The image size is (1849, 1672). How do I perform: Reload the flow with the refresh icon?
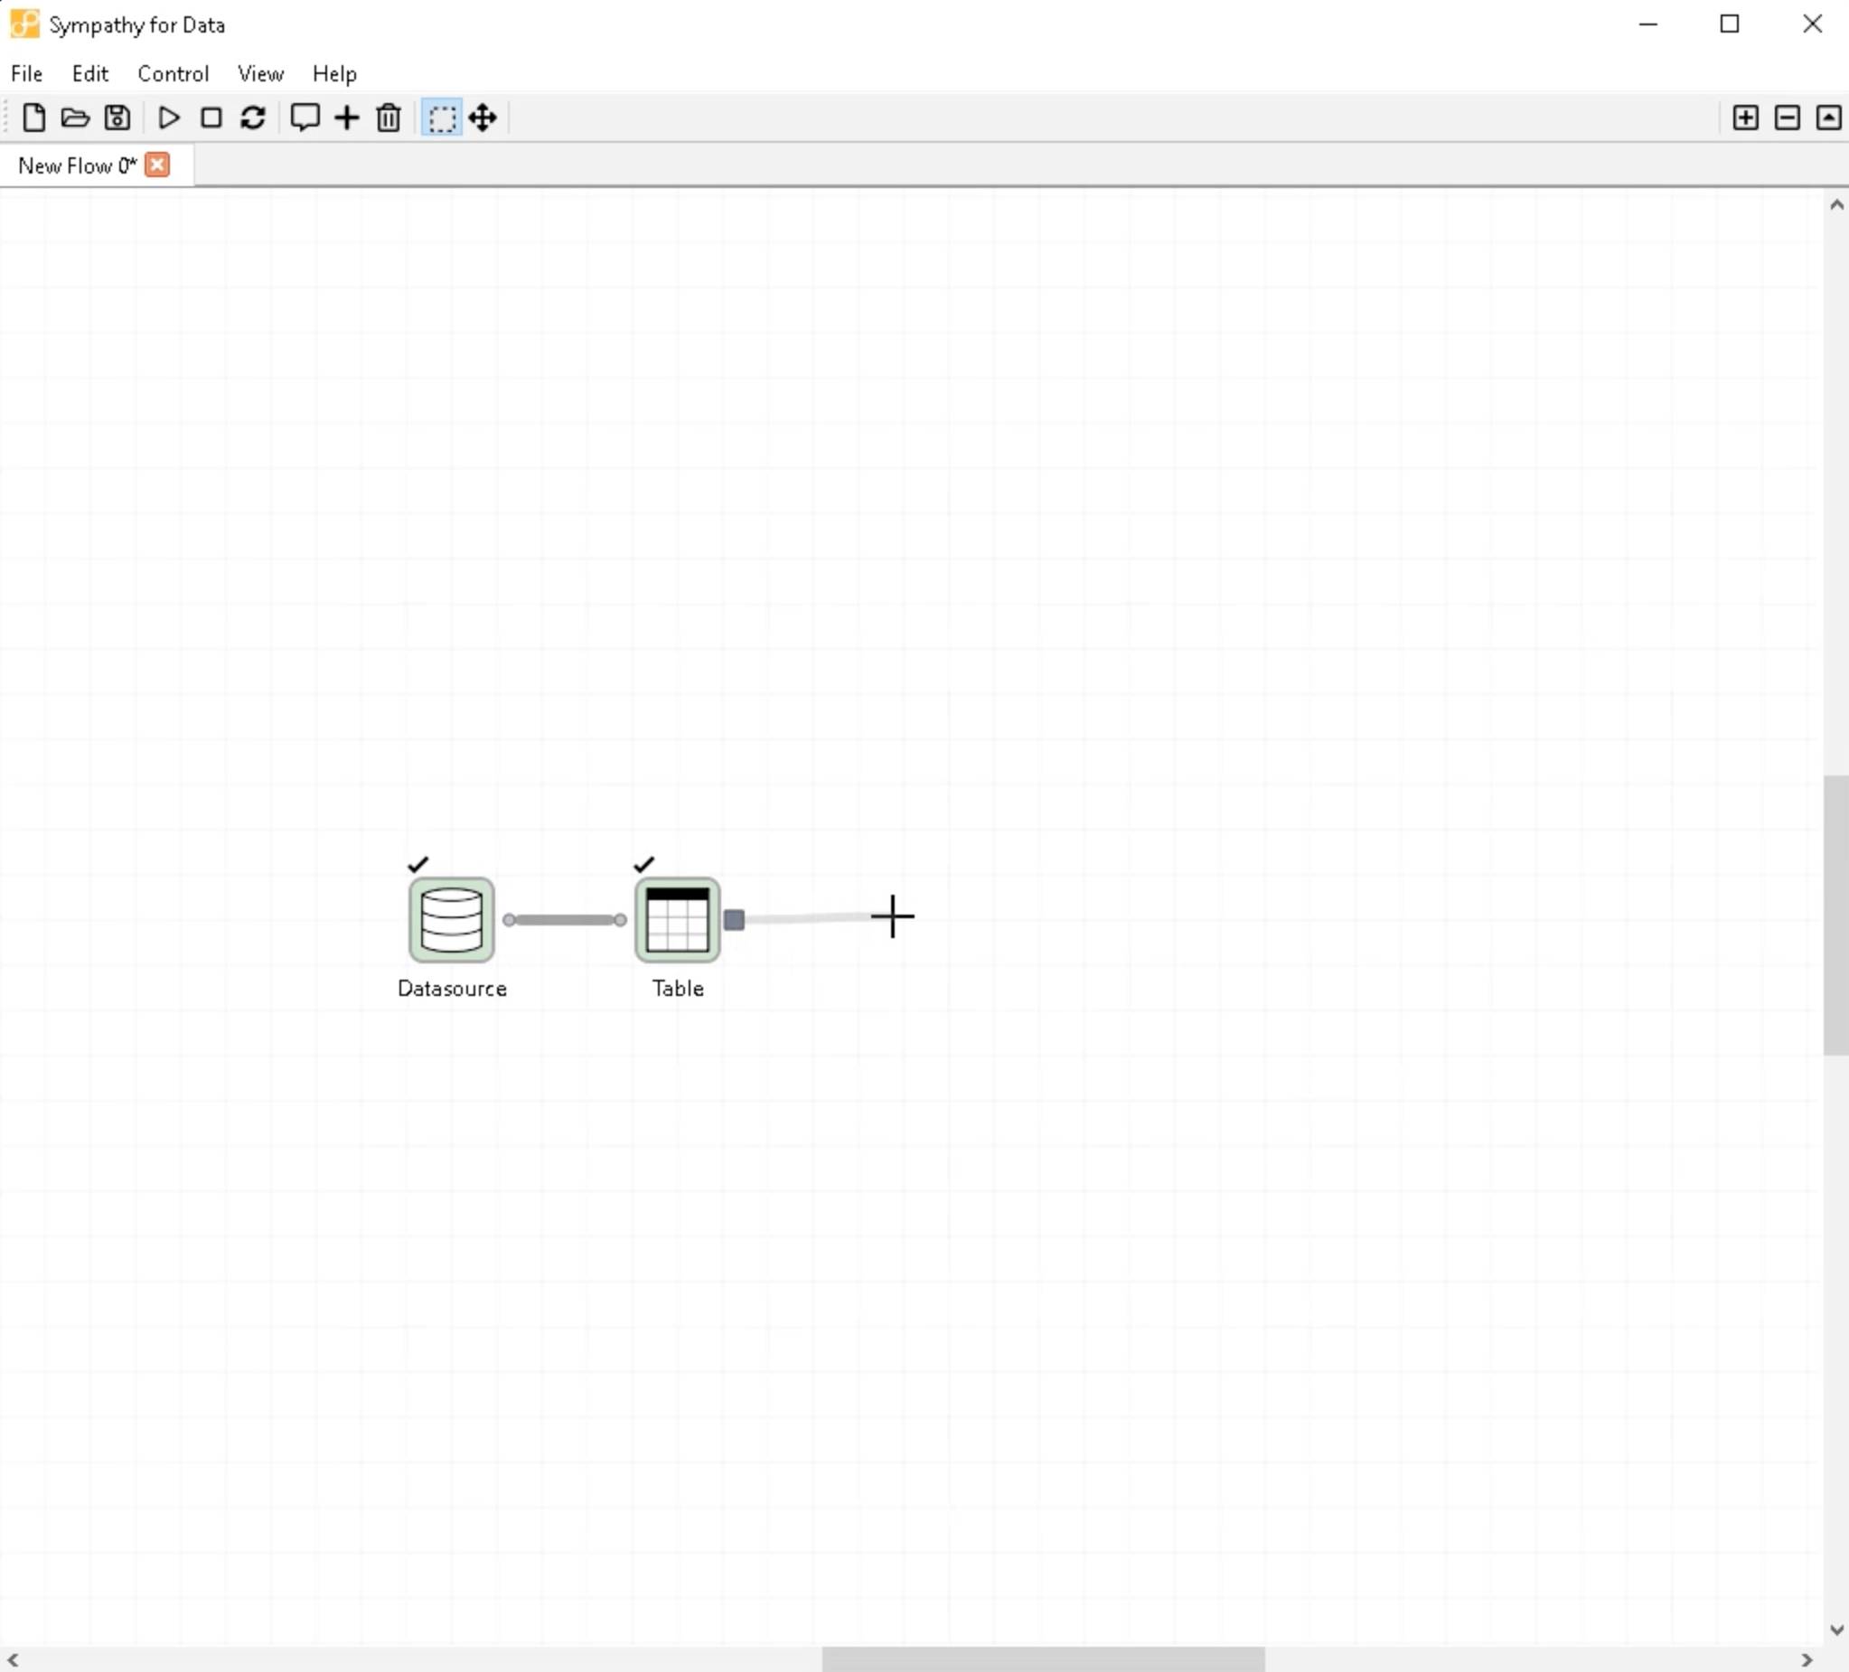253,117
